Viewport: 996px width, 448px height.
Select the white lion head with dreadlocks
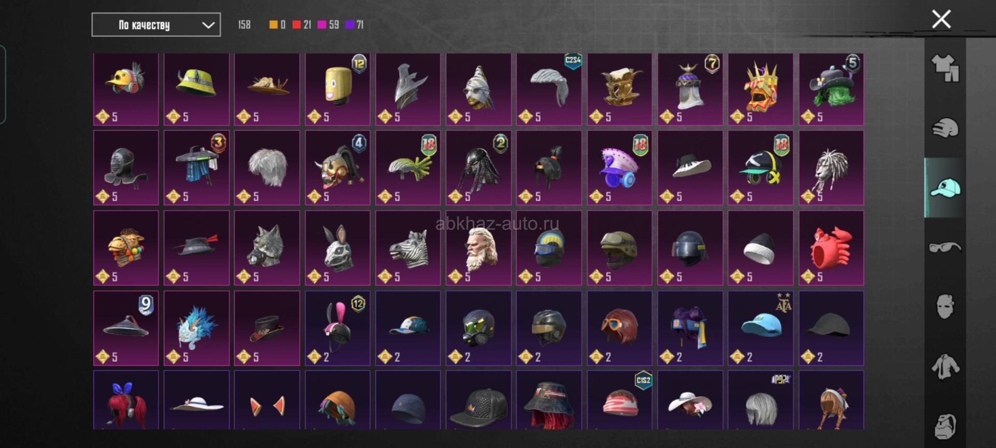tap(831, 167)
